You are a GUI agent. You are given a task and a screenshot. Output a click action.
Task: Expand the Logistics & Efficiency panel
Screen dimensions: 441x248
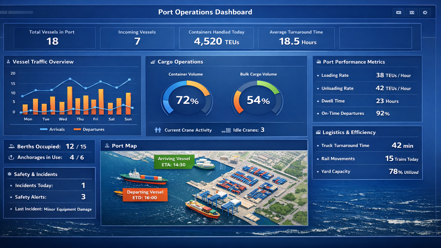[349, 132]
